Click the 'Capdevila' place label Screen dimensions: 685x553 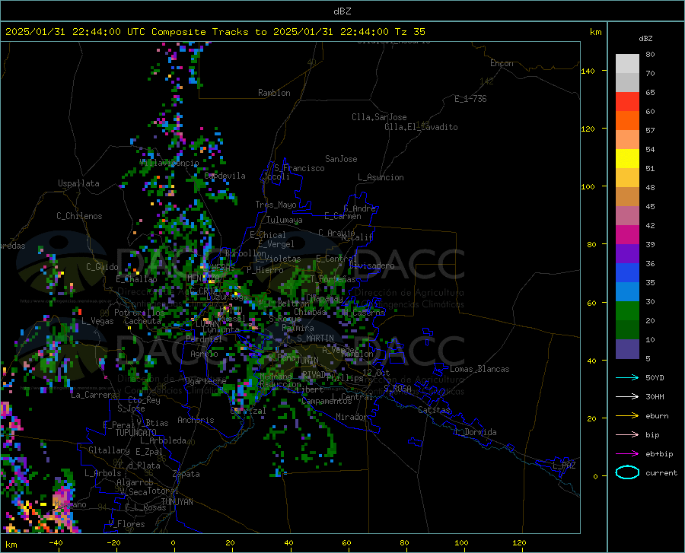(x=225, y=176)
